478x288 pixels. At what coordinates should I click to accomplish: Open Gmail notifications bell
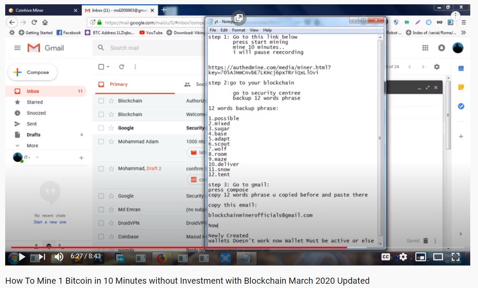(441, 48)
